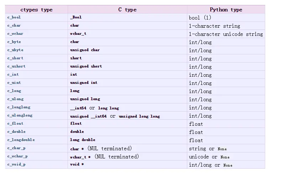
Task: Open the c_long link
Action: coord(14,91)
